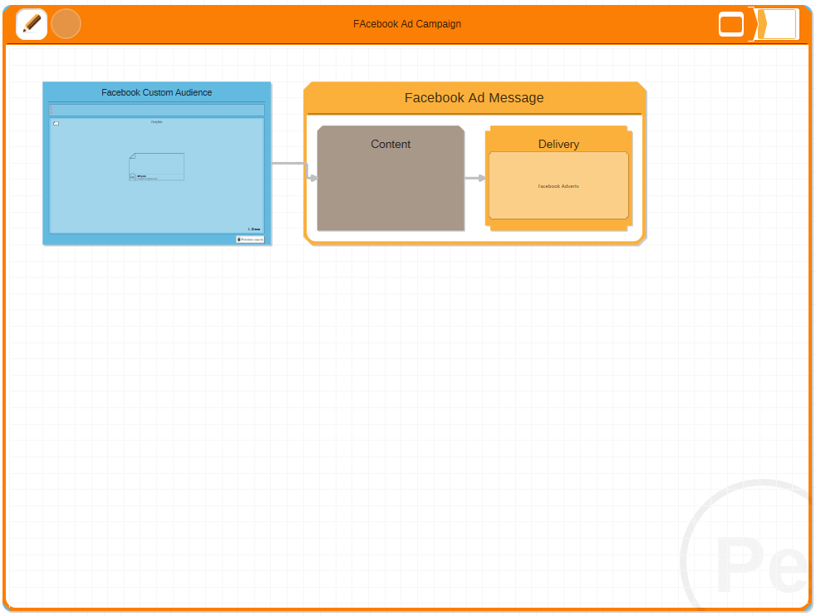The width and height of the screenshot is (816, 616).
Task: Click the rounded rectangle icon in header
Action: click(730, 24)
